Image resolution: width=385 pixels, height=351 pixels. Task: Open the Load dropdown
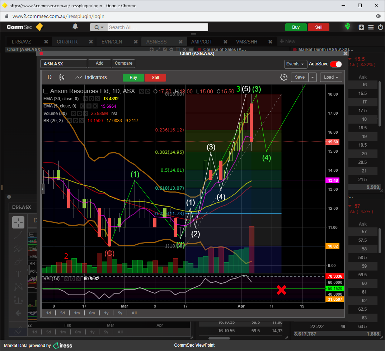coord(331,77)
